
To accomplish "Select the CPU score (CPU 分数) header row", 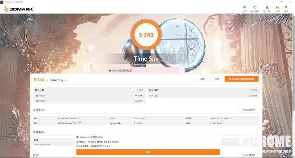I will point(203,90).
